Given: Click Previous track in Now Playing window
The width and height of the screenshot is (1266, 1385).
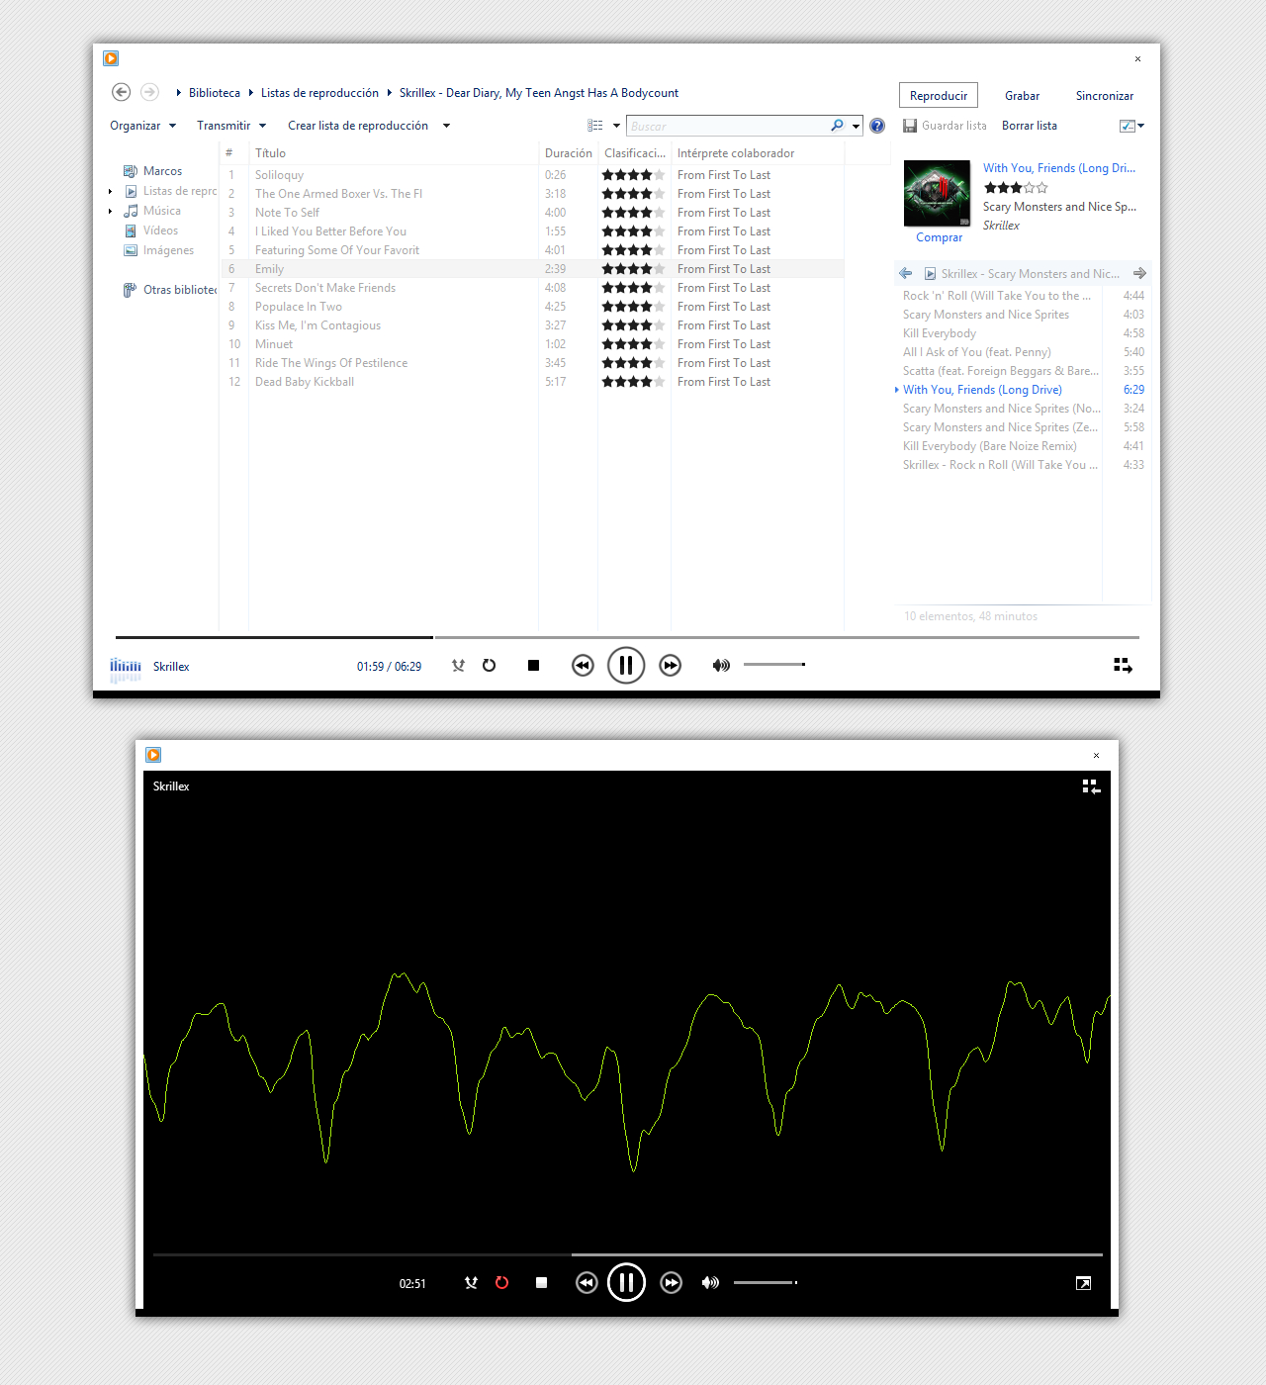Looking at the screenshot, I should coord(587,1283).
